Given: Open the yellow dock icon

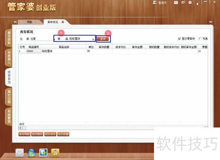Looking at the screenshot, I should (55, 153).
